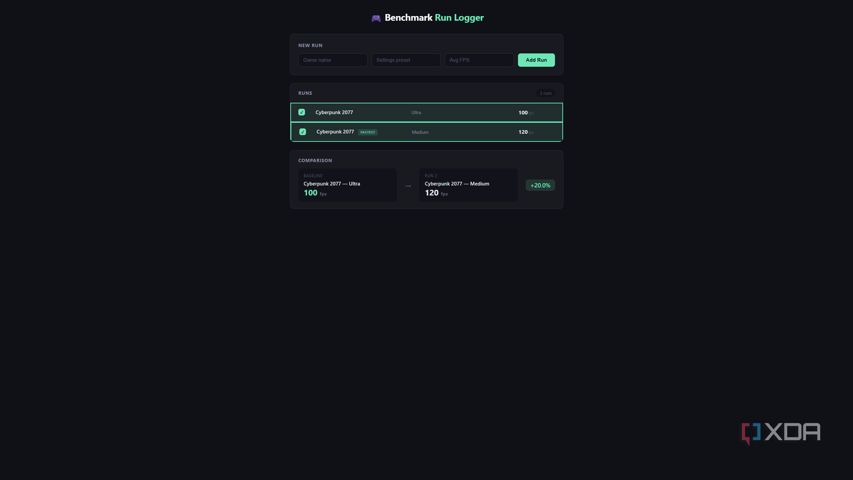Uncheck the Cyberpunk 2077 Ultra run checkbox
This screenshot has height=480, width=853.
pos(302,112)
